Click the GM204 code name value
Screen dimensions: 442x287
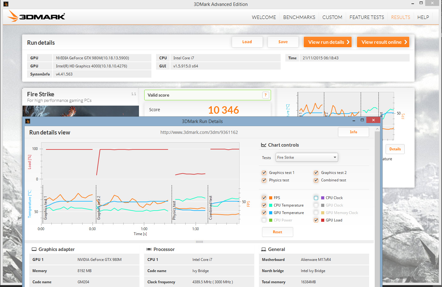[83, 282]
